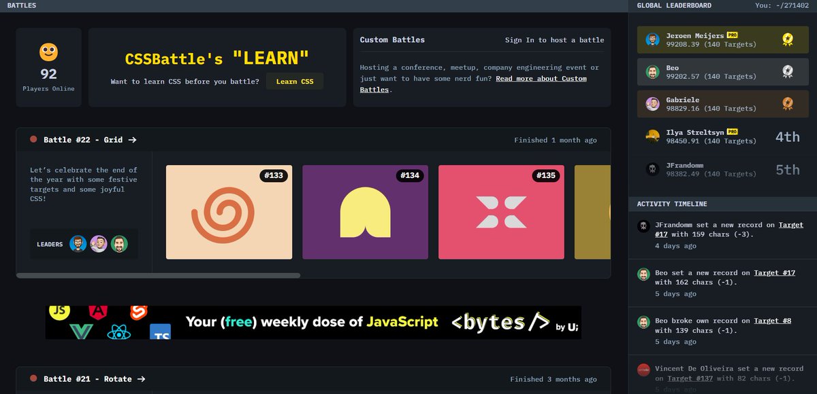817x394 pixels.
Task: Open the bytes JavaScript newsletter banner ad
Action: (313, 322)
